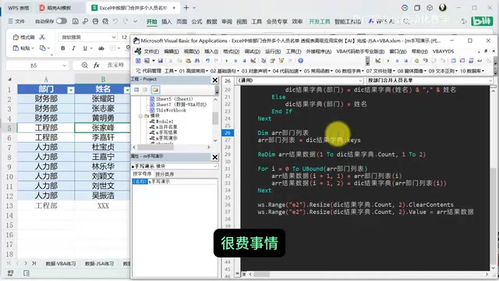Click the VBA pause break icon
Viewport: 499px width, 281px height.
click(x=235, y=61)
